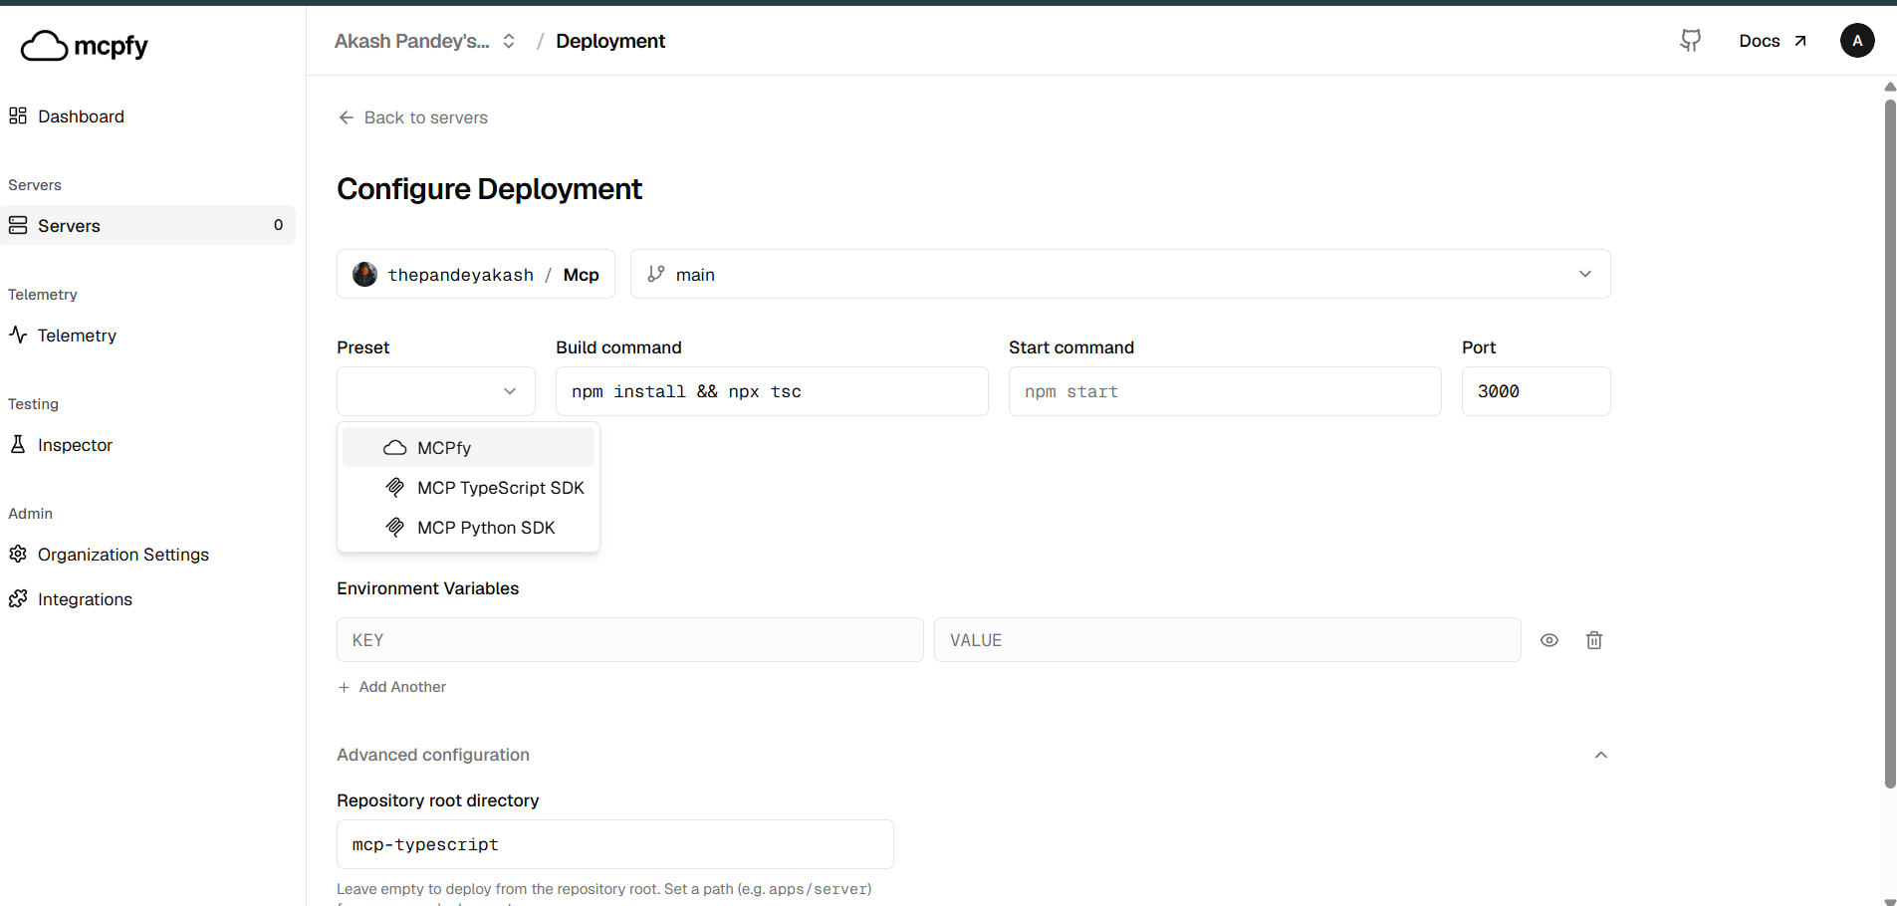Image resolution: width=1897 pixels, height=906 pixels.
Task: Click the Repository root directory field
Action: [615, 844]
